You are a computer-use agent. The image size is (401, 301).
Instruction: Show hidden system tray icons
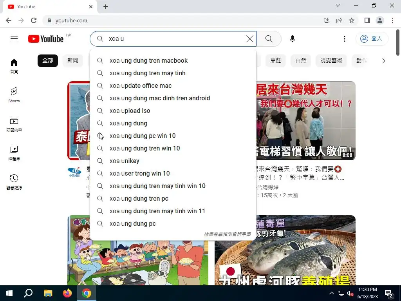click(x=331, y=293)
